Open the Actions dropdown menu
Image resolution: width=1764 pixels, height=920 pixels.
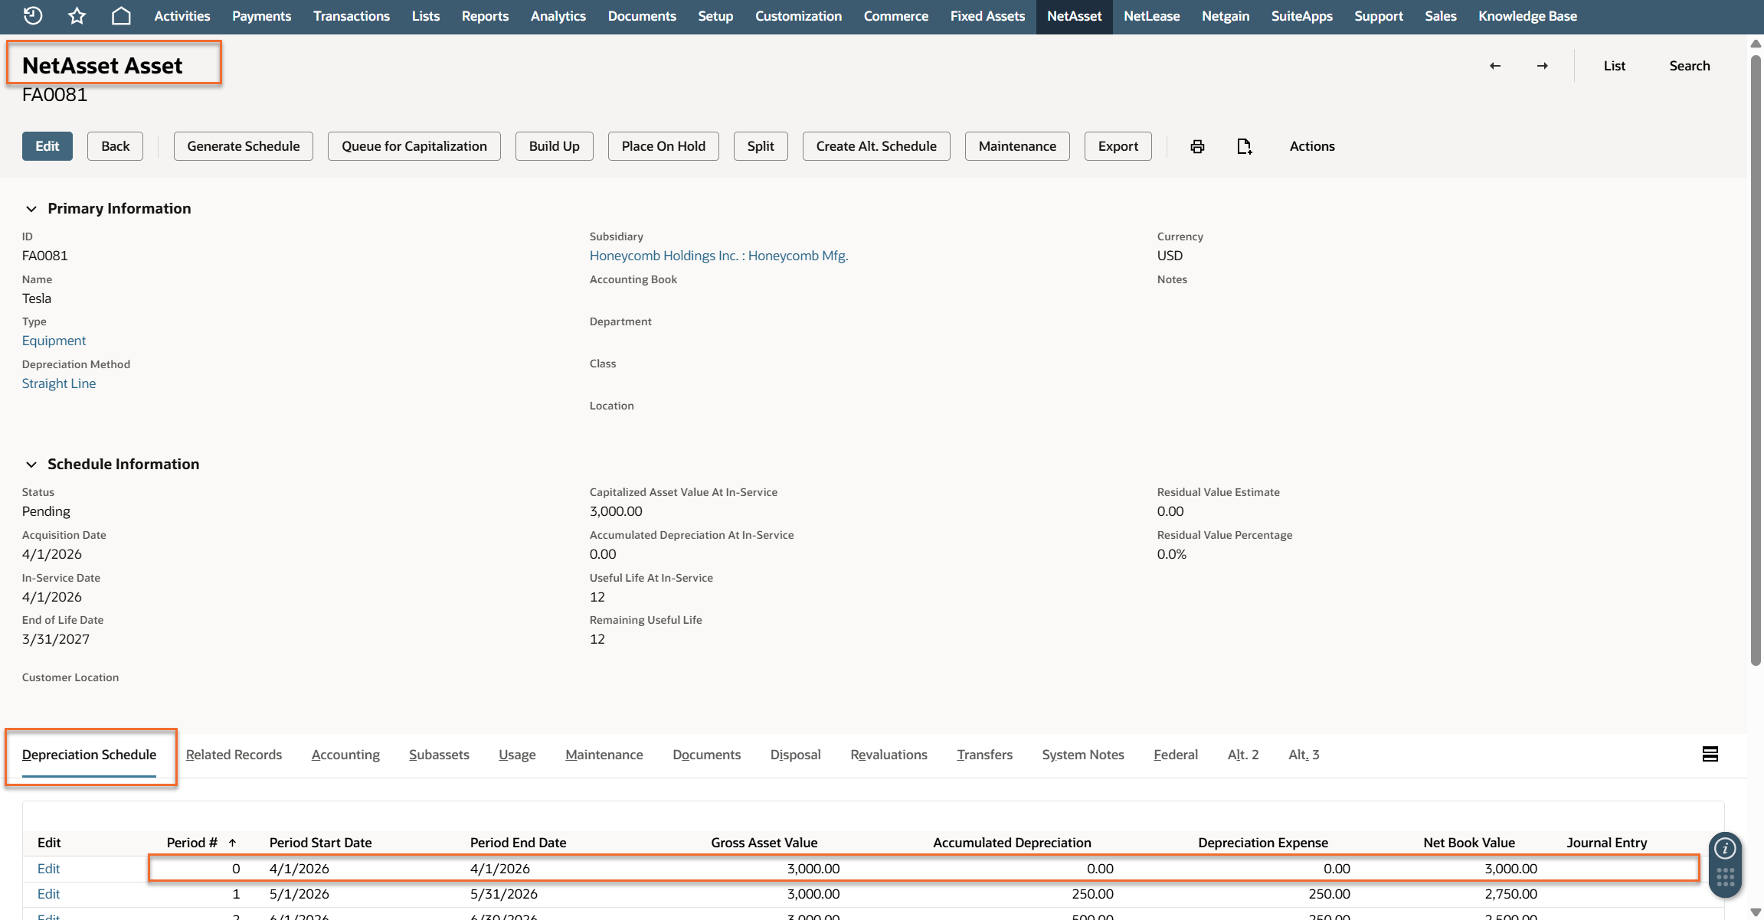tap(1311, 146)
